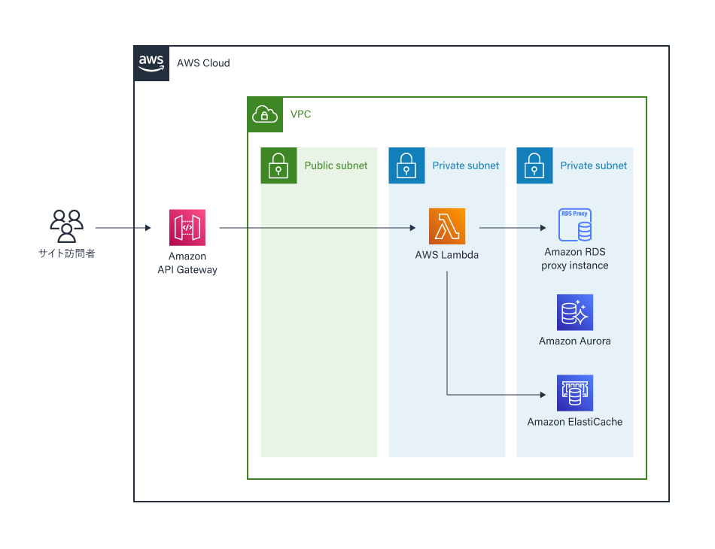Select the VPC cloud lock icon
The width and height of the screenshot is (715, 549).
coord(265,114)
